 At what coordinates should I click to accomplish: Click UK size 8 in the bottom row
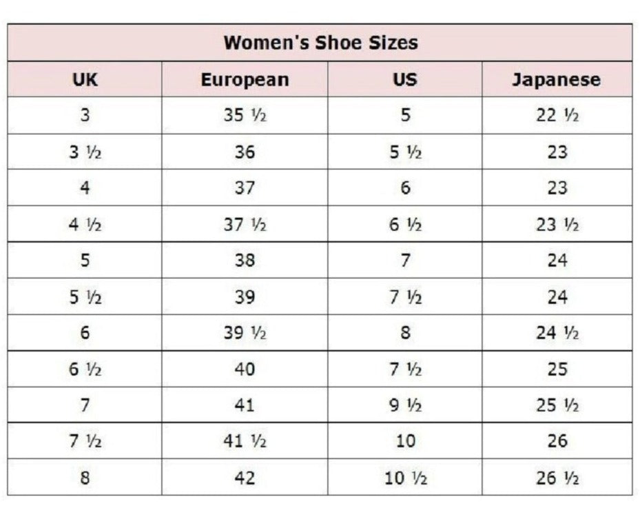[x=85, y=478]
